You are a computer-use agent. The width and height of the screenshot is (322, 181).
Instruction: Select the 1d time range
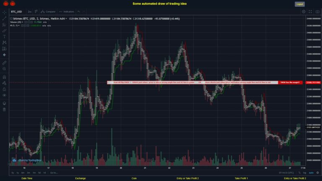tap(44, 173)
